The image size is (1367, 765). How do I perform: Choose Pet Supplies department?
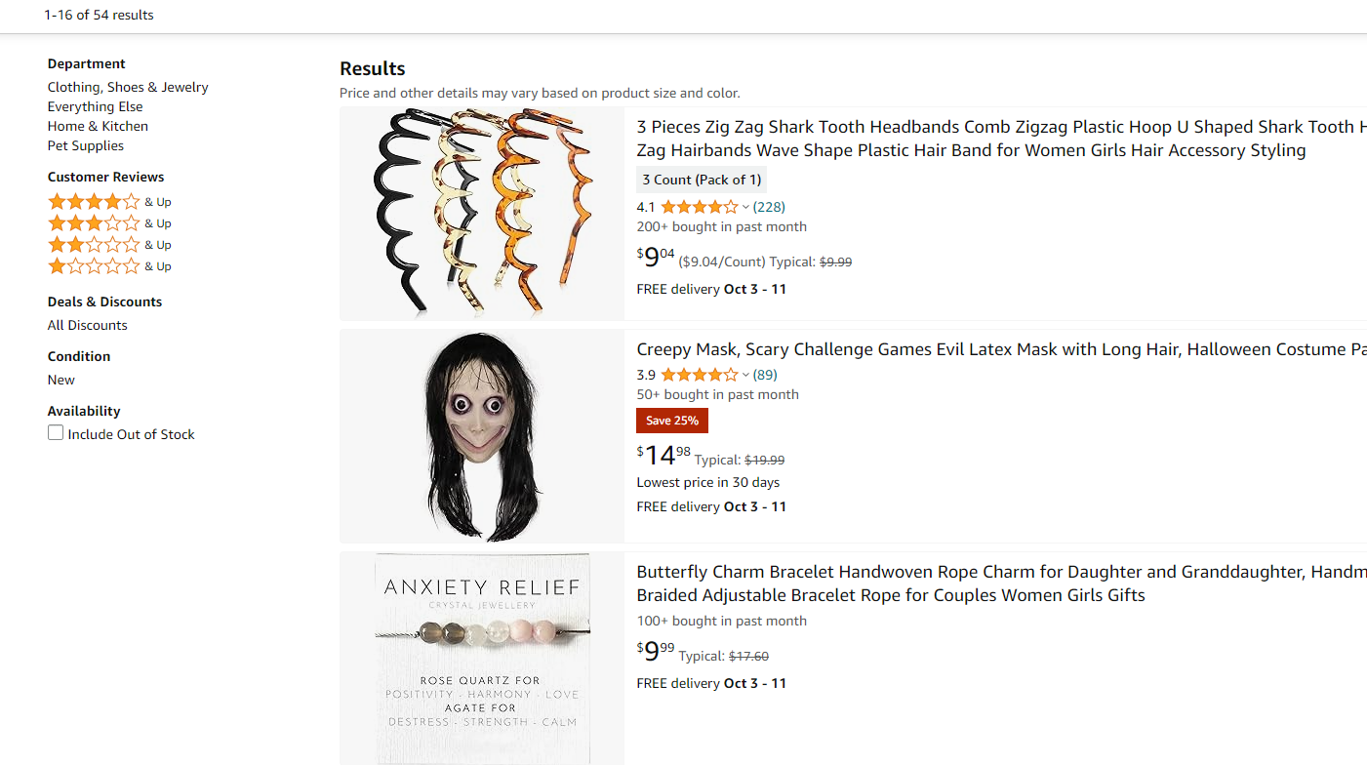86,145
